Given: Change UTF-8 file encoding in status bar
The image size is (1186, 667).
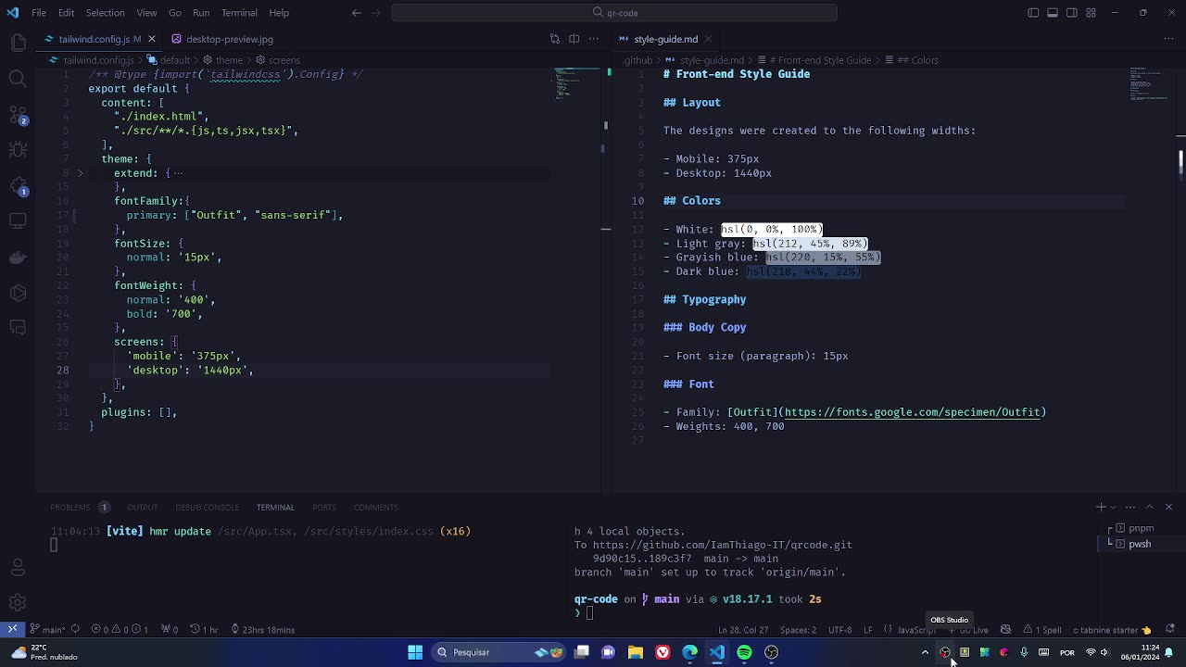Looking at the screenshot, I should [x=839, y=630].
